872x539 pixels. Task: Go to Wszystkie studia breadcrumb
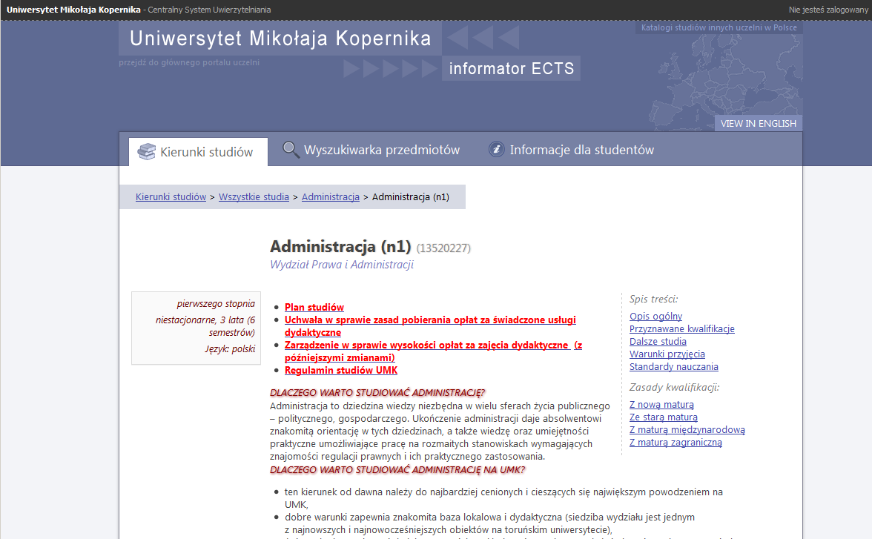tap(254, 197)
